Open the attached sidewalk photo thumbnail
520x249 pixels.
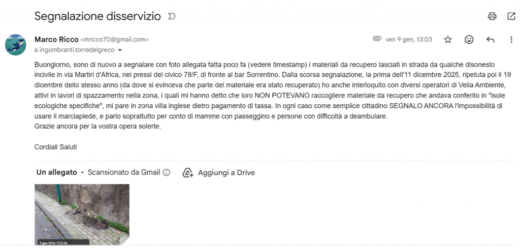82,214
